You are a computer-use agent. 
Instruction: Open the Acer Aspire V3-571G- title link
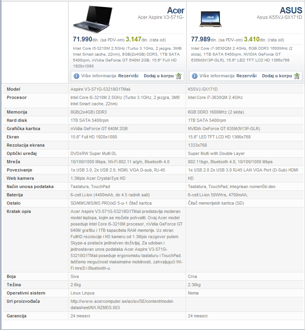(x=161, y=17)
